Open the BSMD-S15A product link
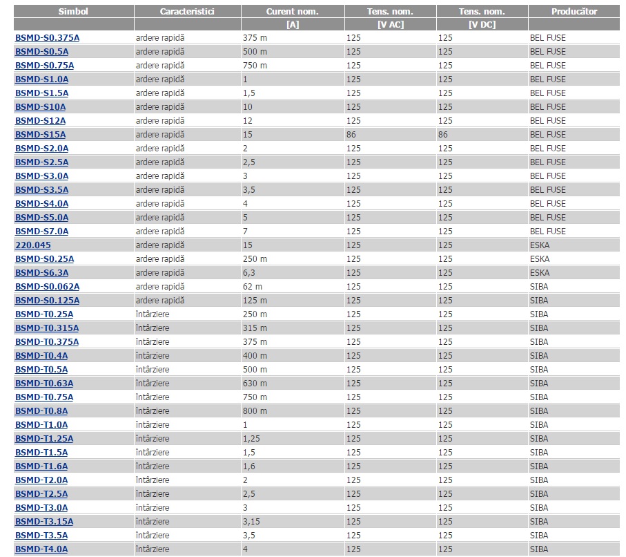The width and height of the screenshot is (626, 557). click(40, 134)
